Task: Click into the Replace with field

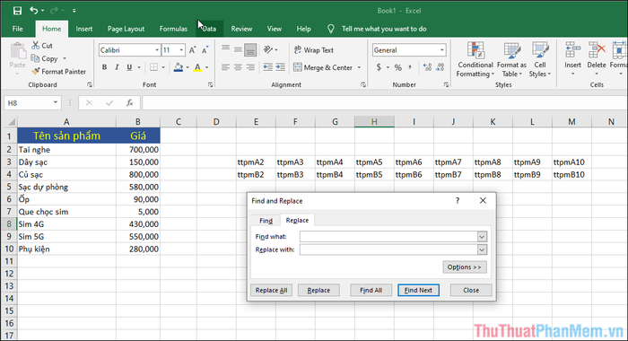Action: click(388, 249)
